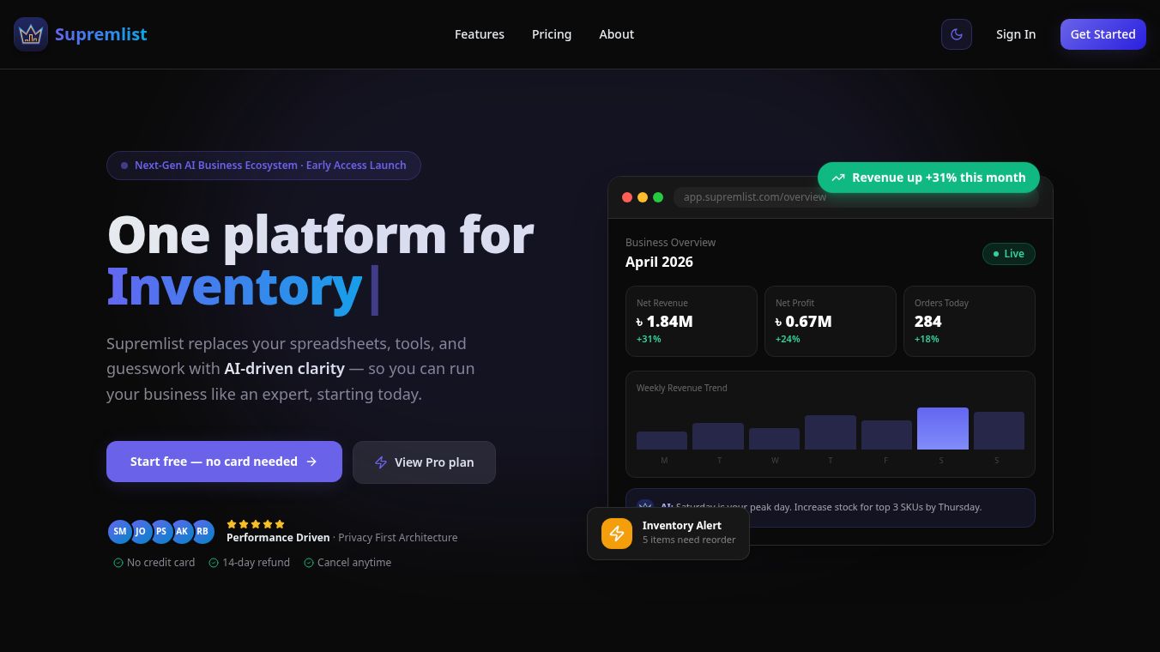Click the Friday bar labeled F
The height and width of the screenshot is (652, 1160).
[886, 435]
